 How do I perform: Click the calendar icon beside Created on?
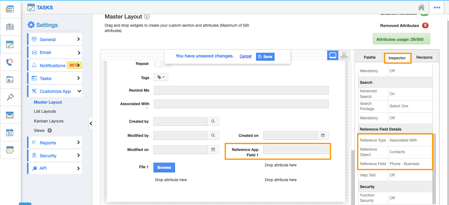323,136
